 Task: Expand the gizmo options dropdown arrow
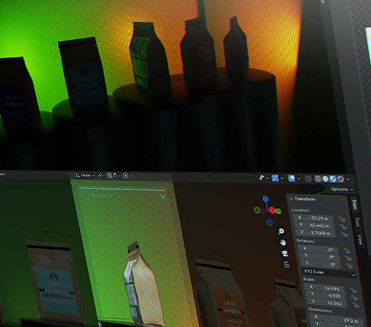point(282,178)
